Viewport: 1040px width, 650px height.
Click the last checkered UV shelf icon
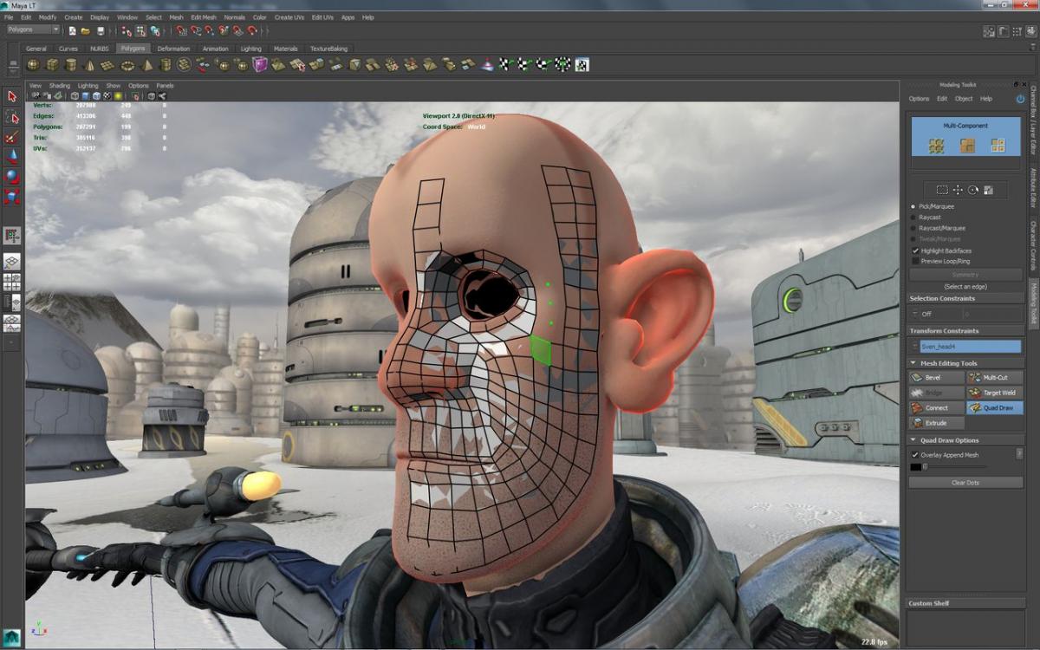[582, 65]
